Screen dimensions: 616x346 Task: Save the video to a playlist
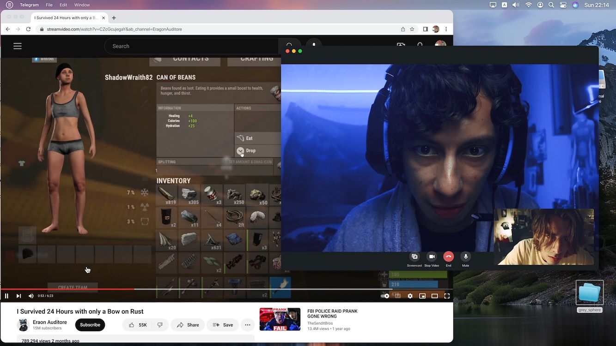pos(223,325)
